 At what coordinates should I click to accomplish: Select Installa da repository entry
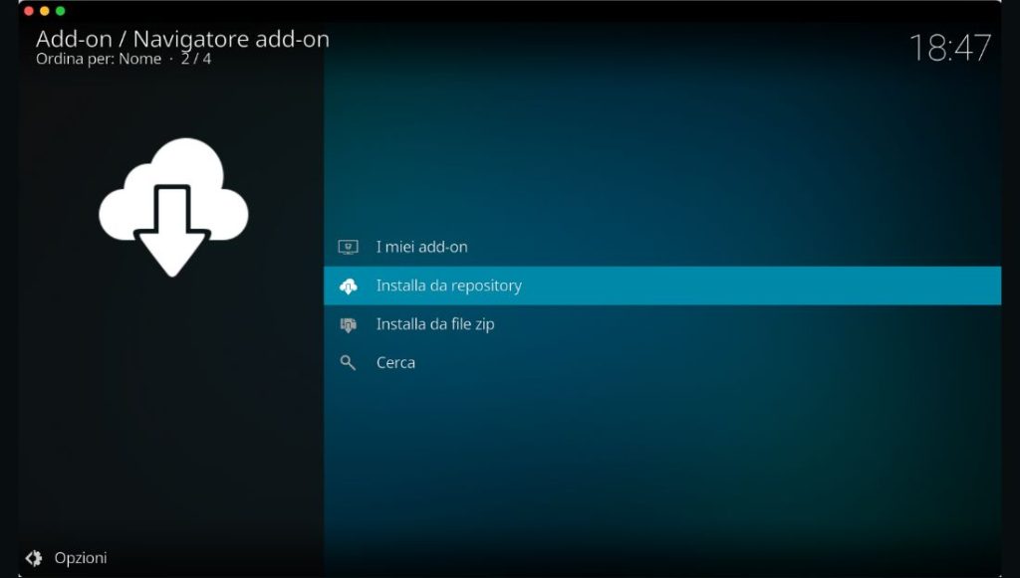point(662,286)
